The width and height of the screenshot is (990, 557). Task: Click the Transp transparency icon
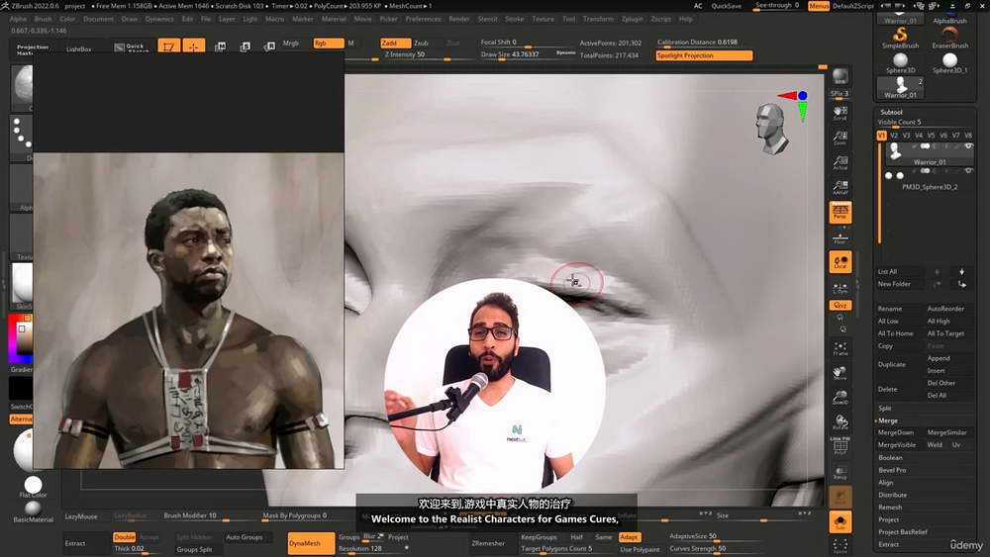point(840,473)
